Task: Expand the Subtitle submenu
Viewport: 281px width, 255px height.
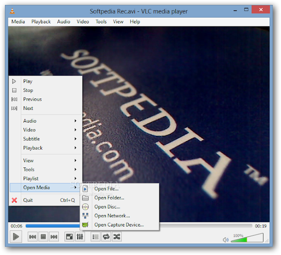Action: 46,139
